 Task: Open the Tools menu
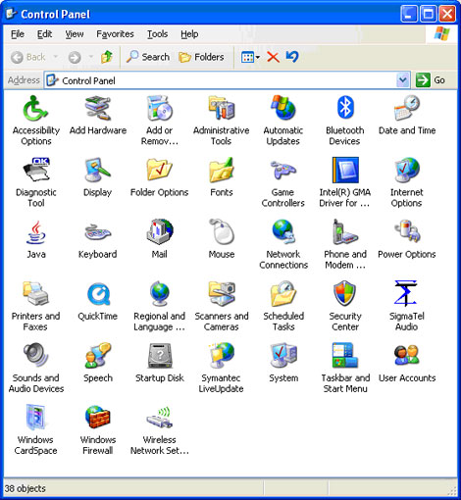pos(157,34)
